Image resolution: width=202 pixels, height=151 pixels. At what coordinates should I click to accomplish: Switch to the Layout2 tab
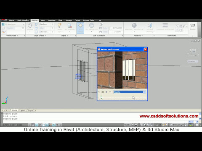(x=31, y=110)
